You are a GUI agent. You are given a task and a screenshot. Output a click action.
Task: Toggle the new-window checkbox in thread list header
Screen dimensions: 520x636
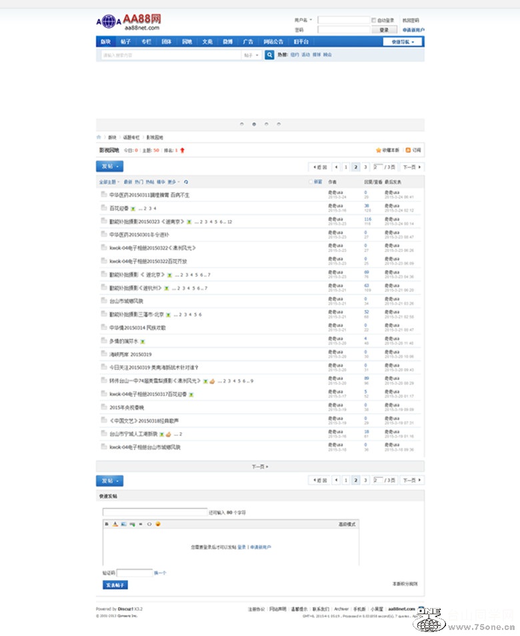(x=310, y=181)
